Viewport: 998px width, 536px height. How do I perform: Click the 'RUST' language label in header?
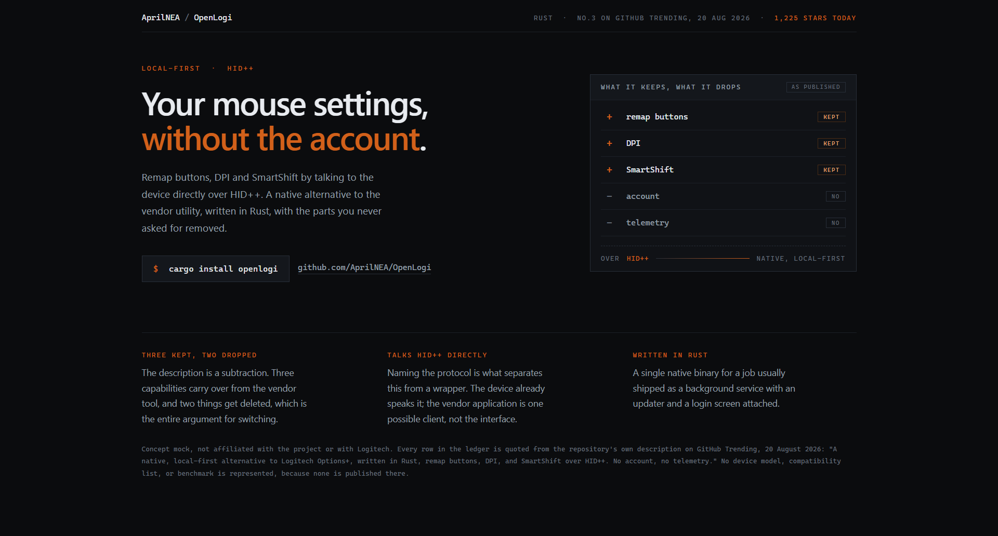pos(543,18)
